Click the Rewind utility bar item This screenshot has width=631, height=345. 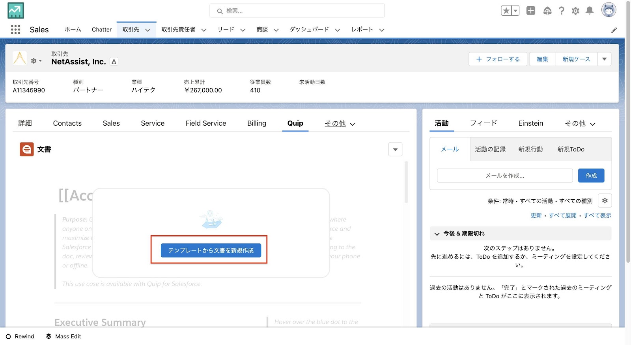pos(20,336)
